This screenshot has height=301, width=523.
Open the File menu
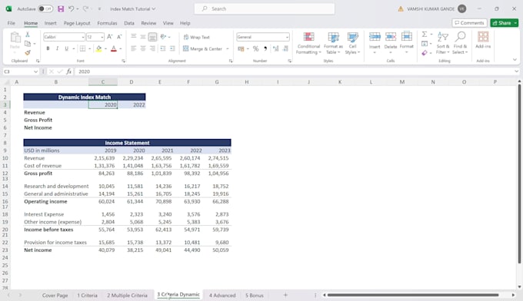pos(11,23)
